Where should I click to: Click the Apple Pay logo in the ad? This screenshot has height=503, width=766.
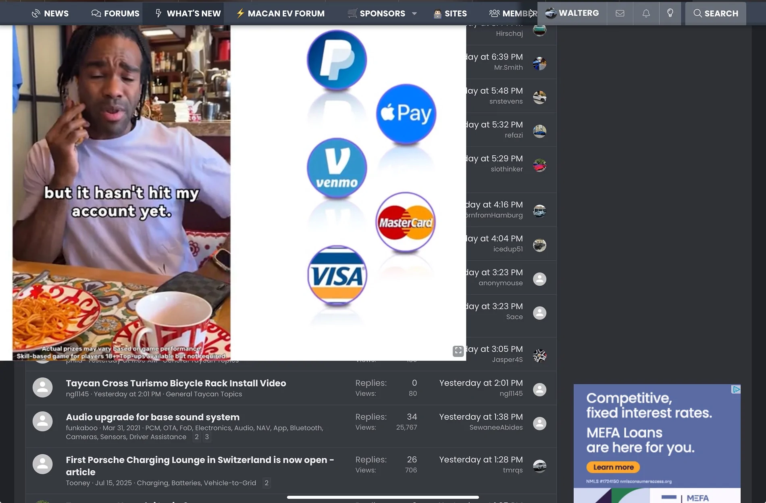point(406,114)
